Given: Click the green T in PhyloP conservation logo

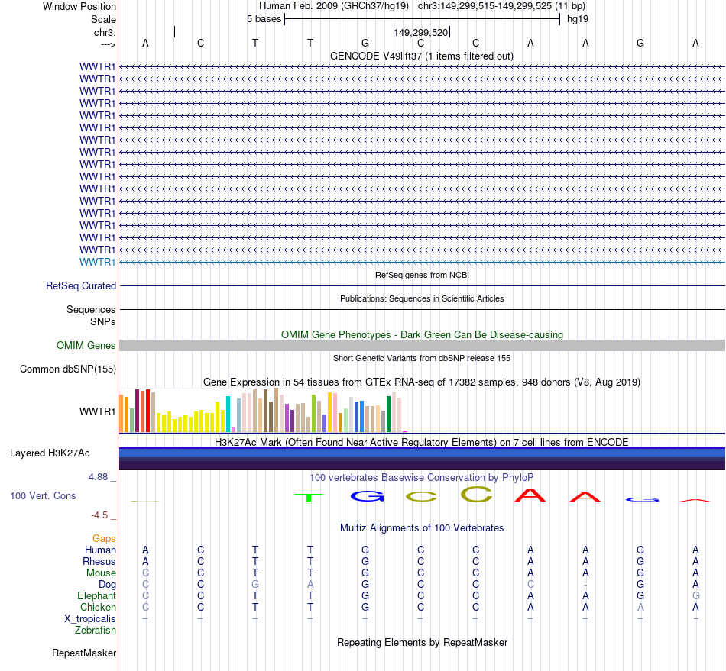Looking at the screenshot, I should [x=309, y=497].
